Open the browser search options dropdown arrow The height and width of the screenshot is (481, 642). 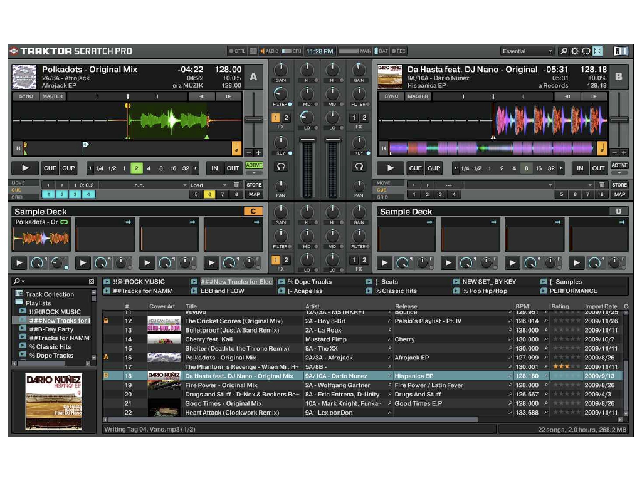coord(23,281)
